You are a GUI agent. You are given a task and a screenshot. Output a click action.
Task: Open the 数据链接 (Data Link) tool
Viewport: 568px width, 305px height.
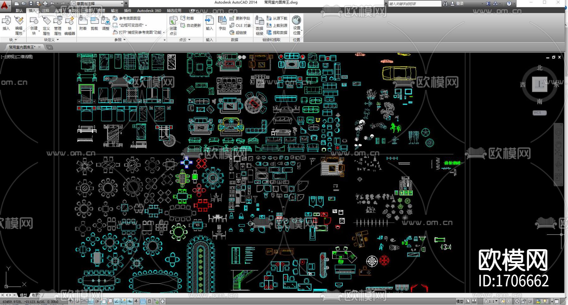[x=259, y=25]
